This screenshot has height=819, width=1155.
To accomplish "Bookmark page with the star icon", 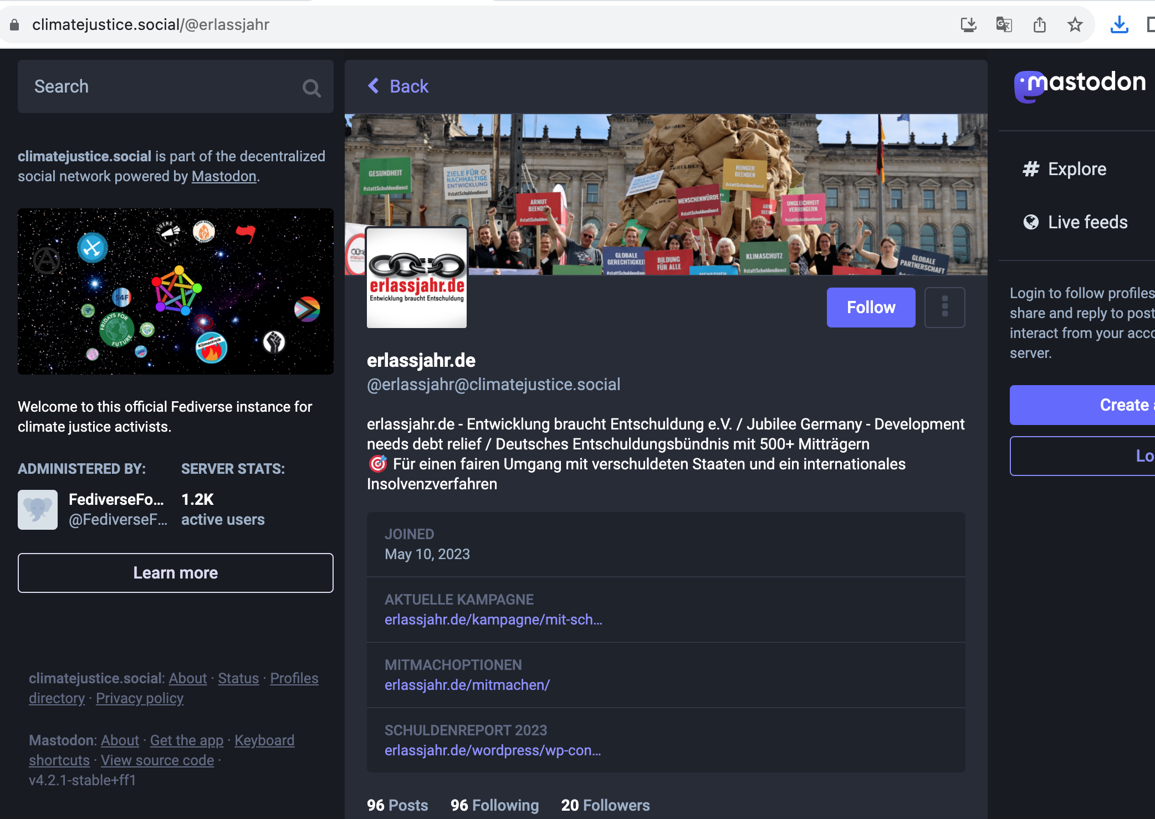I will (x=1075, y=25).
